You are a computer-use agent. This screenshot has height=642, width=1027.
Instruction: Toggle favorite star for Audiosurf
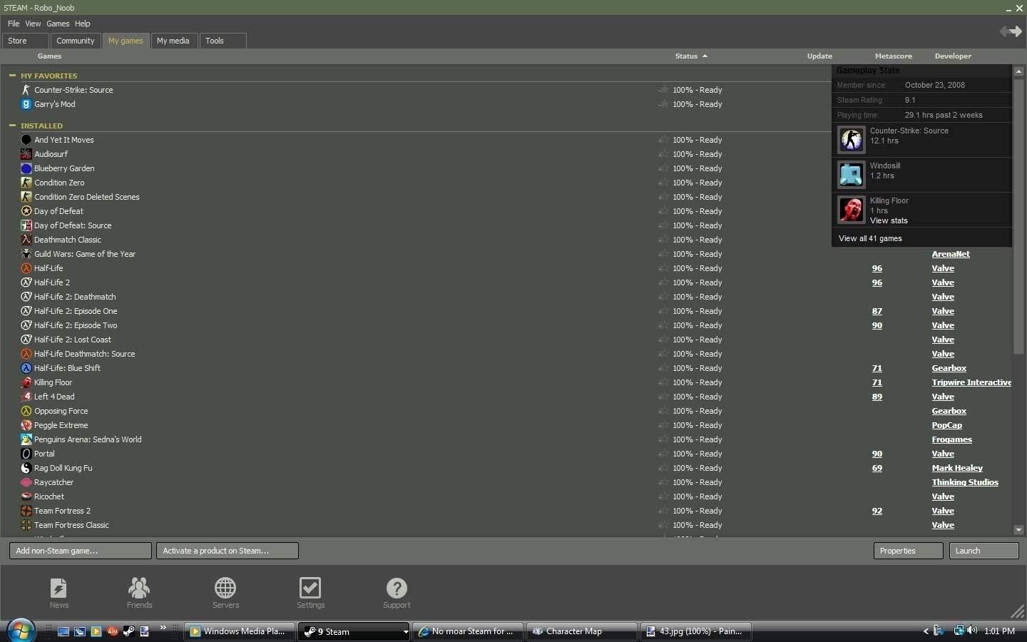[x=663, y=154]
